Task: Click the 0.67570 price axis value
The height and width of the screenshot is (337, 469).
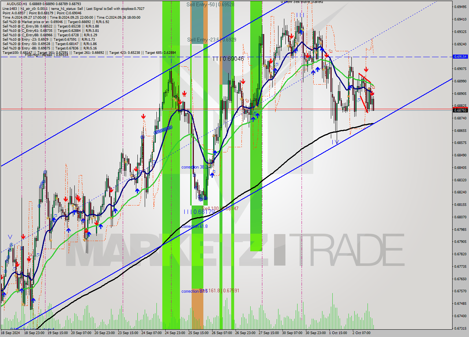Action: (x=460, y=291)
